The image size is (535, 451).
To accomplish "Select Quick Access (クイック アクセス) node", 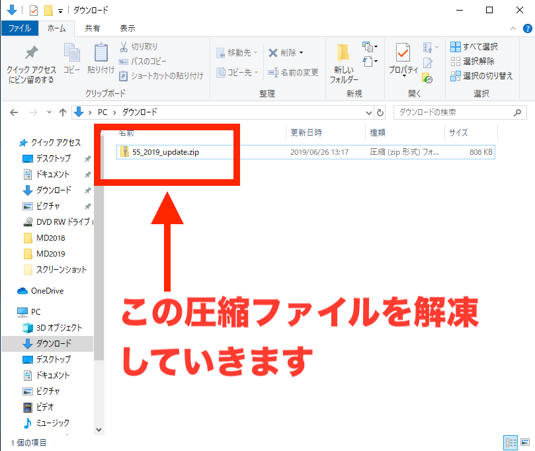I will [50, 143].
